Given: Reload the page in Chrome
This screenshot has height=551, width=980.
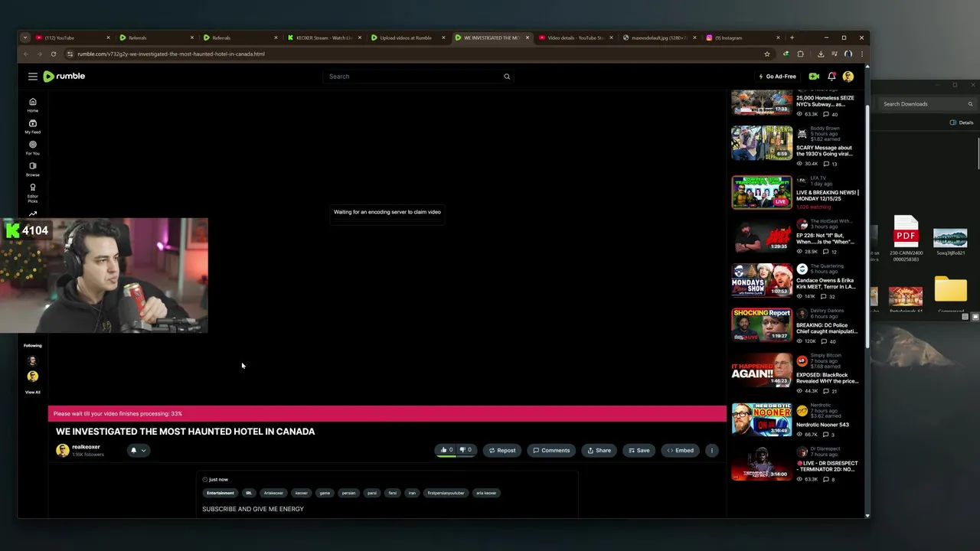Looking at the screenshot, I should click(54, 54).
